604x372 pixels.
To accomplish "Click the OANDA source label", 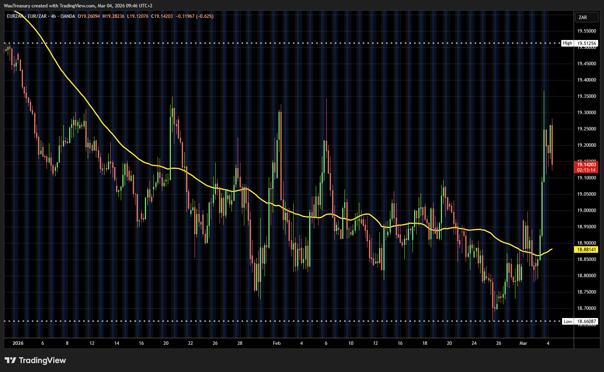I will pyautogui.click(x=68, y=16).
